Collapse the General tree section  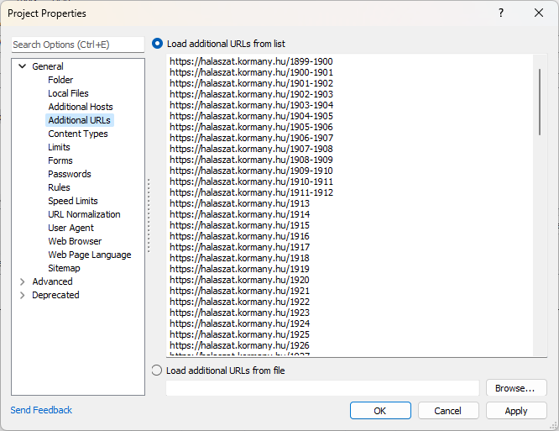tap(22, 66)
